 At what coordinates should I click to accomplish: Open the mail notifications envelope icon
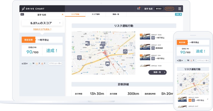138,9
